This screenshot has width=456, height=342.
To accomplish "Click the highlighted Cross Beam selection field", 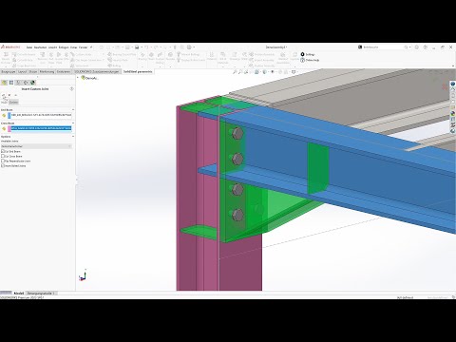I will pyautogui.click(x=41, y=128).
